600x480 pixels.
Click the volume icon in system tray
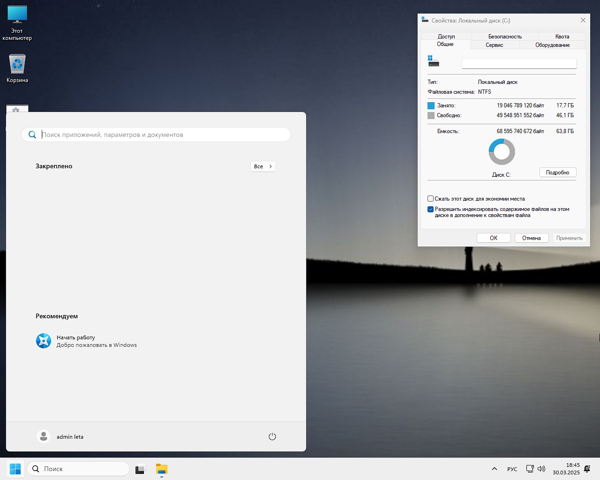(541, 469)
